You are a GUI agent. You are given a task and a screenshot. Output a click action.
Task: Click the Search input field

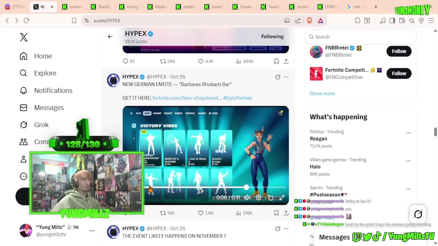[361, 37]
